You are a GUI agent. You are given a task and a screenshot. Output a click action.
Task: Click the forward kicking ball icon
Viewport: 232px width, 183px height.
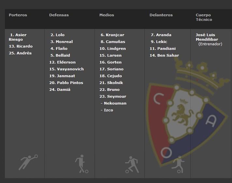click(x=178, y=164)
